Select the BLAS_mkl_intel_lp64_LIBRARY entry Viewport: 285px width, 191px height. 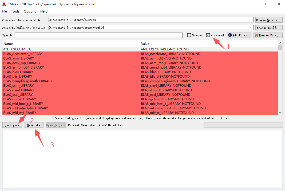point(26,108)
